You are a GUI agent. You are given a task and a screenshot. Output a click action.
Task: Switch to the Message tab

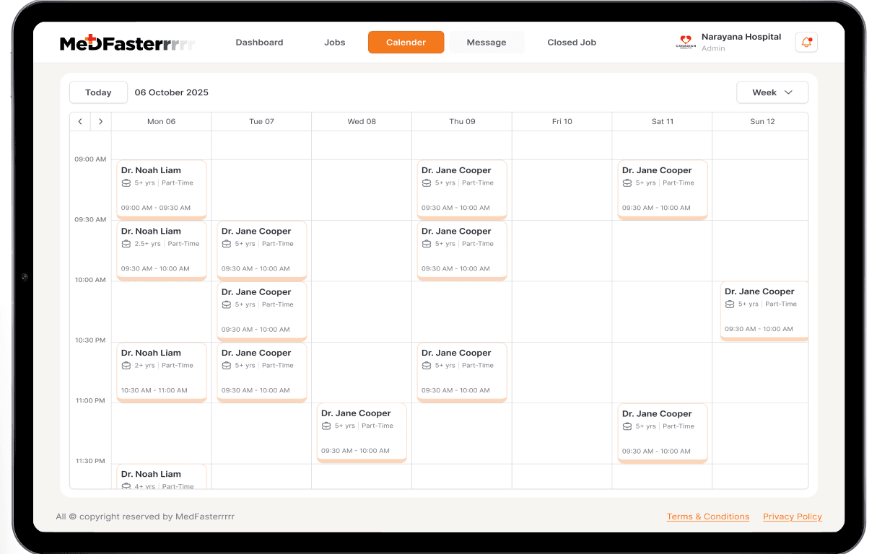(x=486, y=42)
